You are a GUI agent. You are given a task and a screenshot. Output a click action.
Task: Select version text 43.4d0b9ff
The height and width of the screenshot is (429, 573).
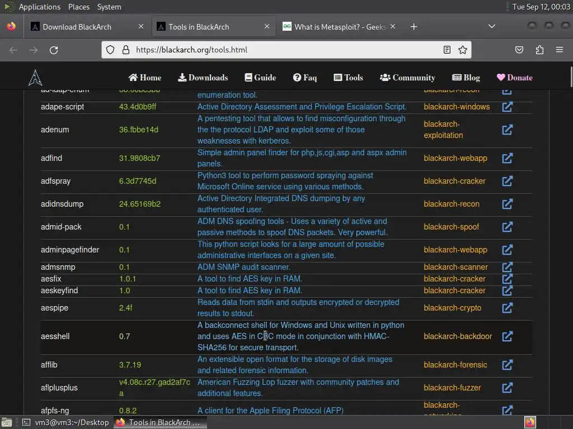click(x=138, y=107)
